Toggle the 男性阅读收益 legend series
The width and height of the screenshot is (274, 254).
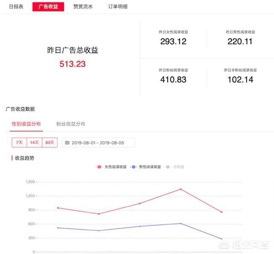pos(147,167)
